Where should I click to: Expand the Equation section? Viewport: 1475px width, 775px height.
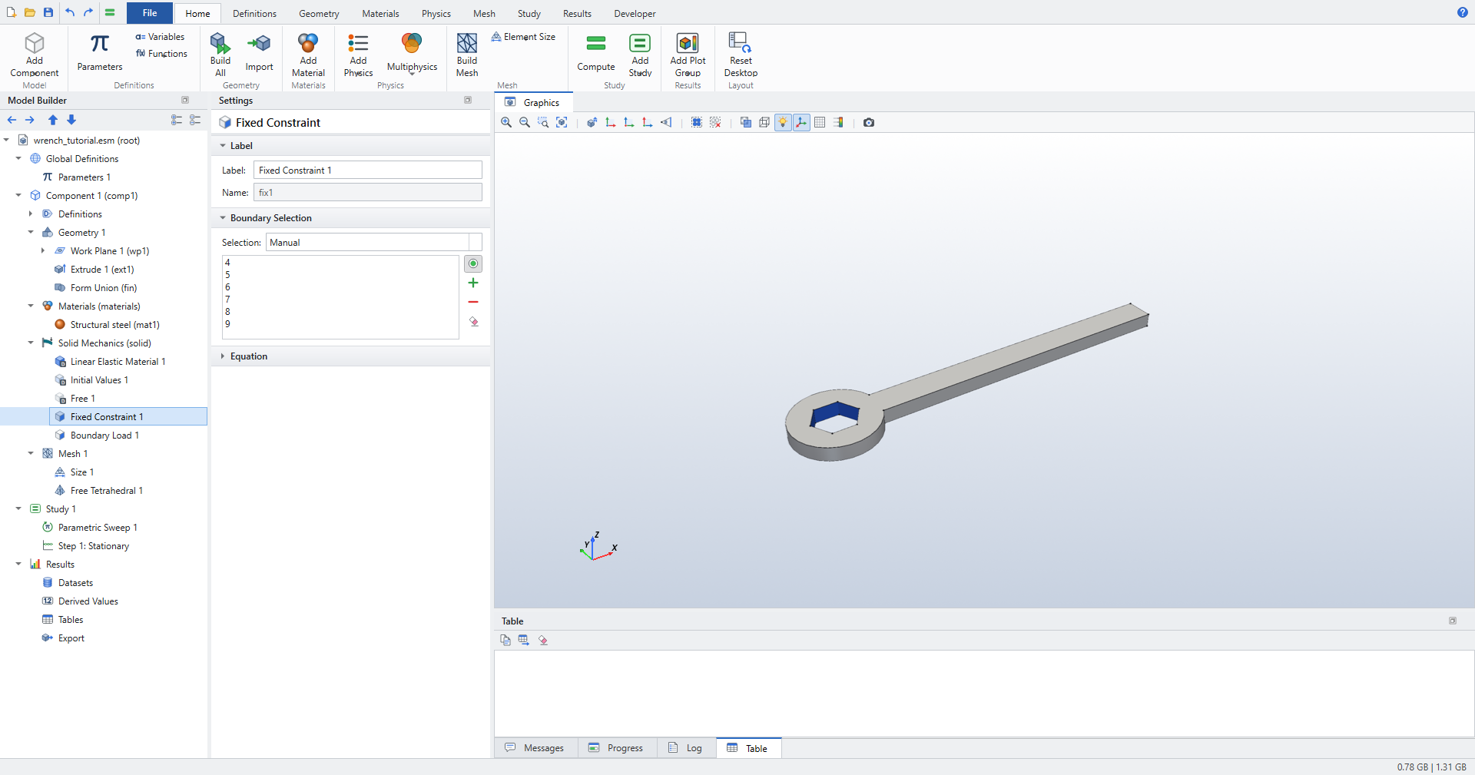click(x=223, y=356)
